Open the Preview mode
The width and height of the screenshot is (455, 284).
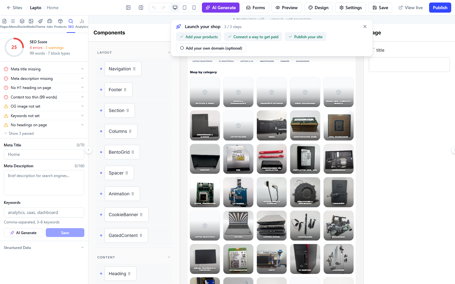point(287,8)
